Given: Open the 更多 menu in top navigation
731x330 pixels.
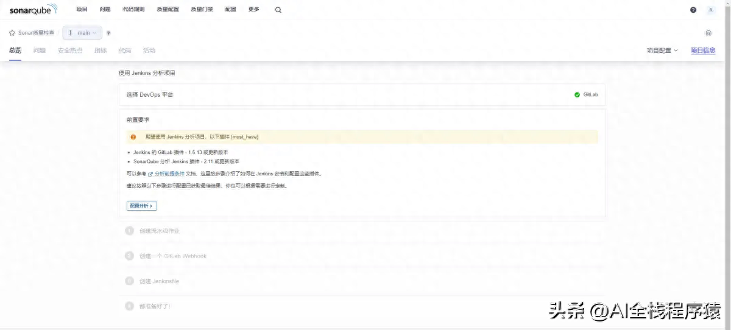Looking at the screenshot, I should pyautogui.click(x=254, y=10).
